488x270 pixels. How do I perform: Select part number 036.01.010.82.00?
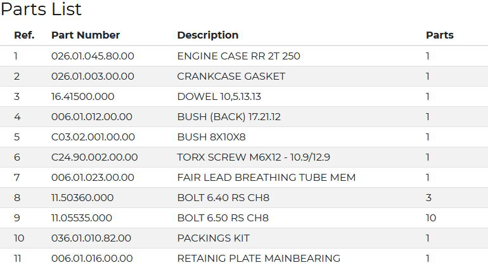(91, 238)
